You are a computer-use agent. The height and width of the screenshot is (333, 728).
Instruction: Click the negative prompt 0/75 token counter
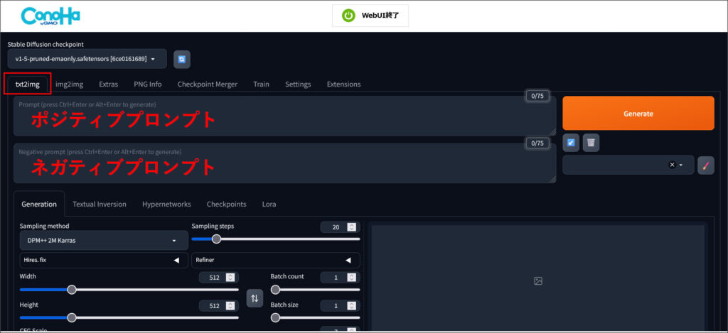click(x=537, y=143)
